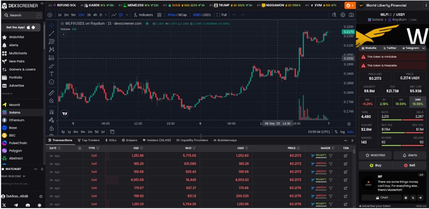Toggle auto scale on chart
429x209 pixels.
350,132
